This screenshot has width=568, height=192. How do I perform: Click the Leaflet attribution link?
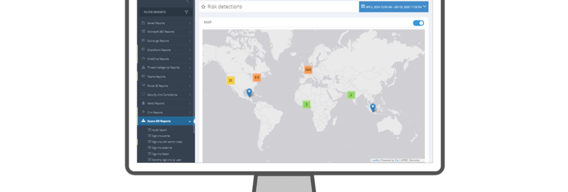[375, 160]
